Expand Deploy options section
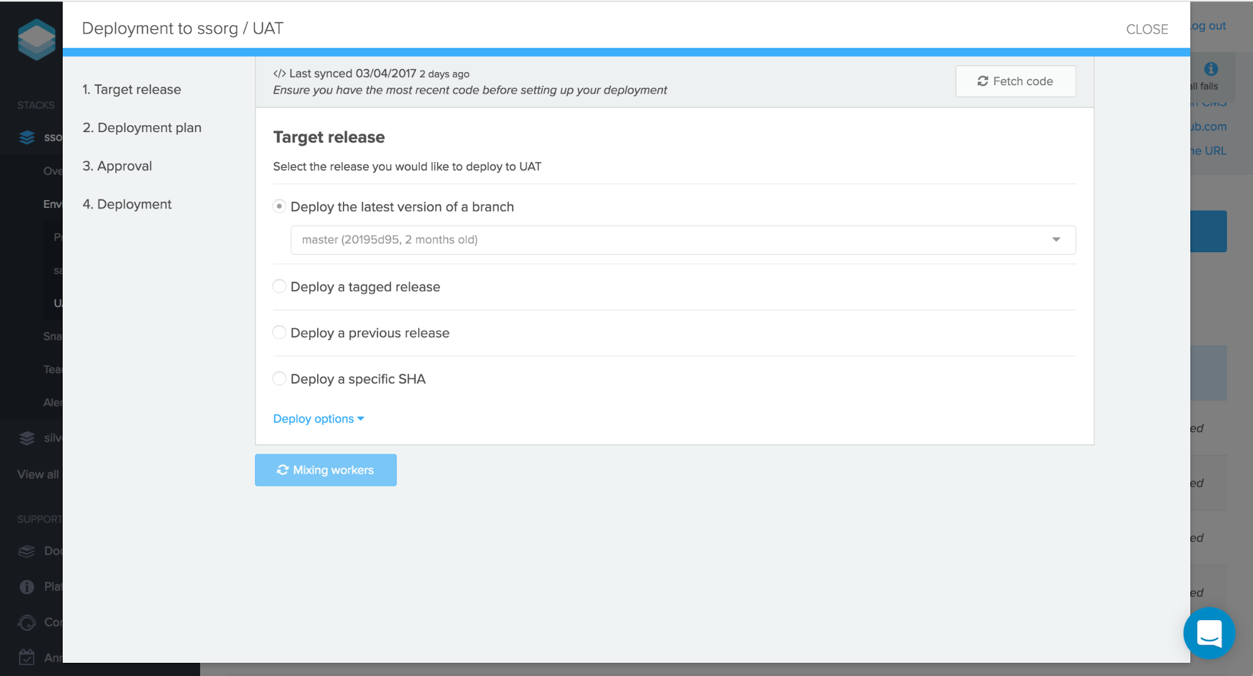Image resolution: width=1253 pixels, height=676 pixels. 318,419
